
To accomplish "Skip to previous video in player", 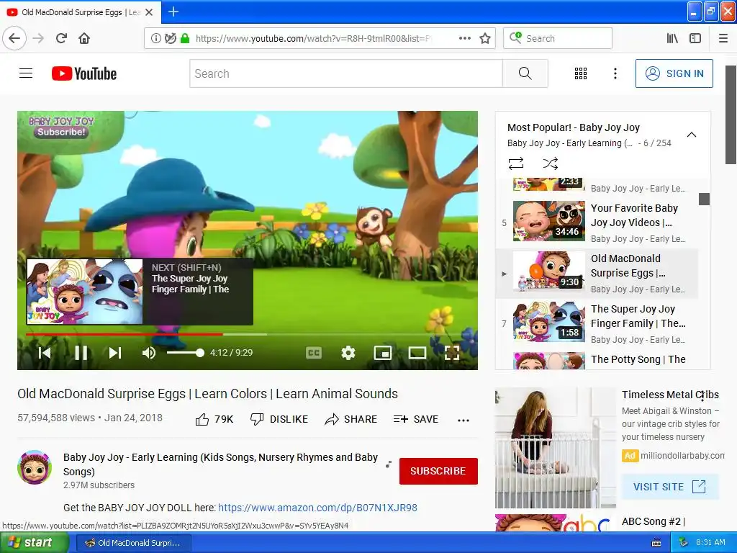I will tap(45, 353).
